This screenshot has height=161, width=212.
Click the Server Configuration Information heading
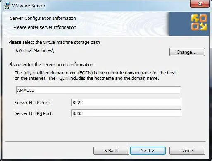click(43, 18)
